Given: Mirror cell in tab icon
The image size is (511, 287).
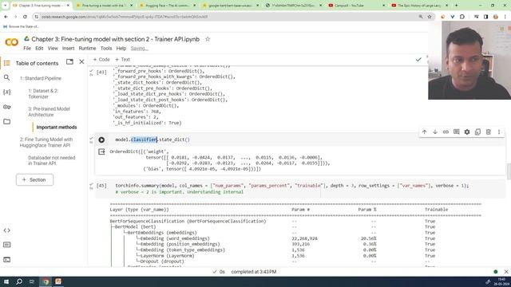Looking at the screenshot, I should click(x=477, y=132).
